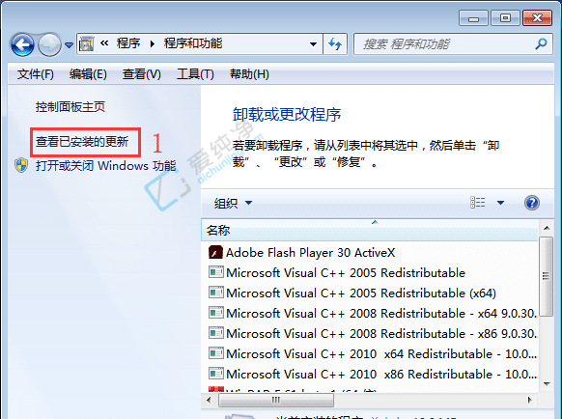Click horizontal scrollbar right arrow
The image size is (562, 419).
530,400
